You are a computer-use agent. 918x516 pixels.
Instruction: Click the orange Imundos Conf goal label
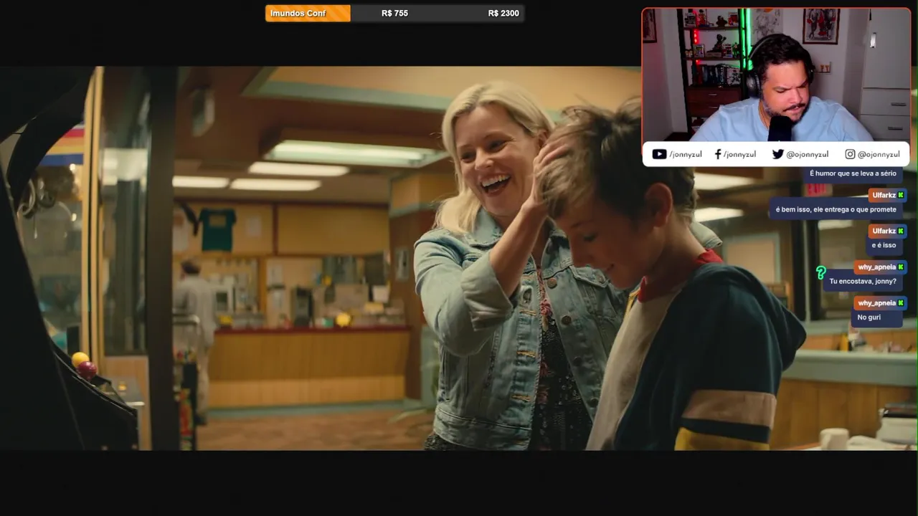pyautogui.click(x=308, y=14)
